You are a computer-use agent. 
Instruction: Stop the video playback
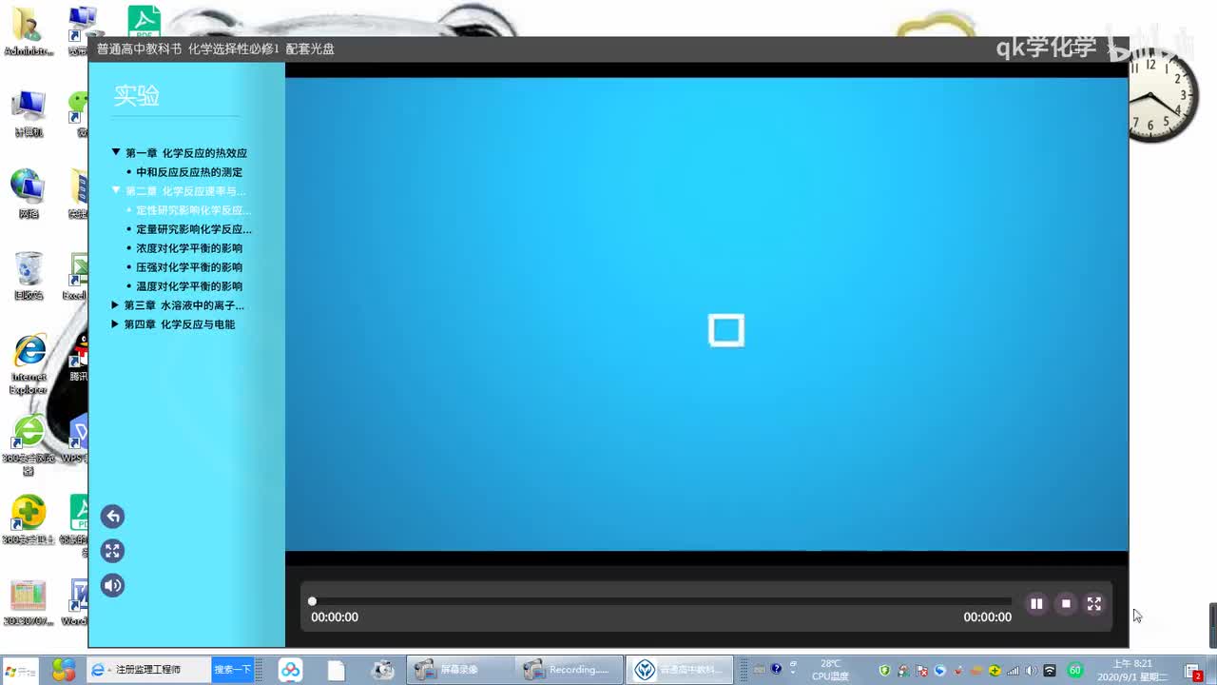tap(1066, 603)
